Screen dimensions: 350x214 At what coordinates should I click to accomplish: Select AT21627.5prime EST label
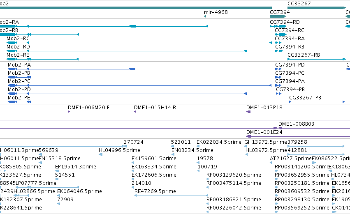pos(291,159)
